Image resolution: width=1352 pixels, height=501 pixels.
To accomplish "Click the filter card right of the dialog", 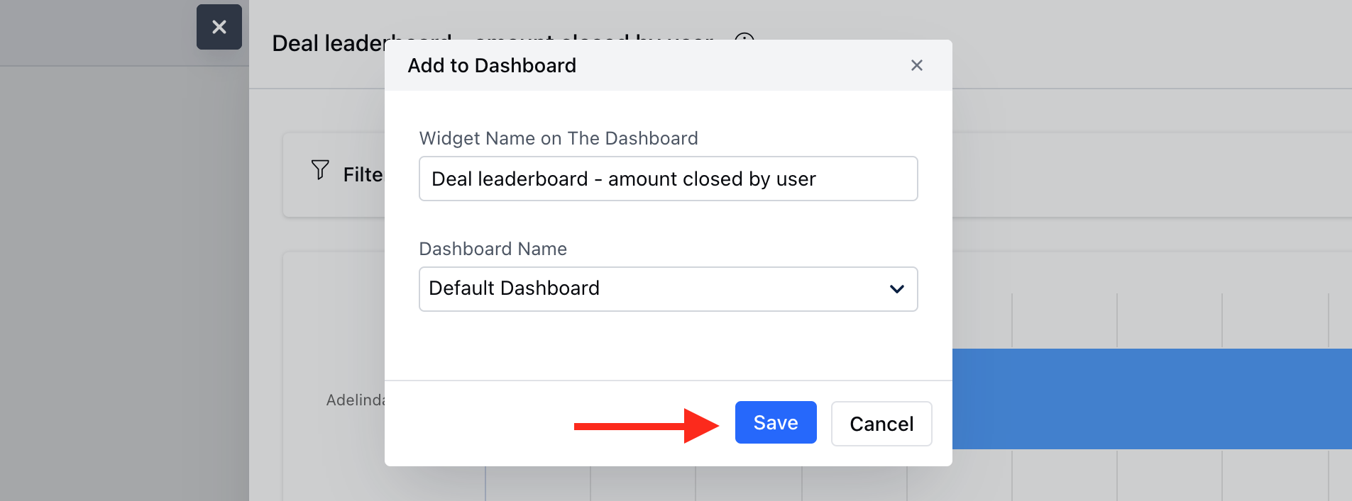I will click(x=1152, y=175).
